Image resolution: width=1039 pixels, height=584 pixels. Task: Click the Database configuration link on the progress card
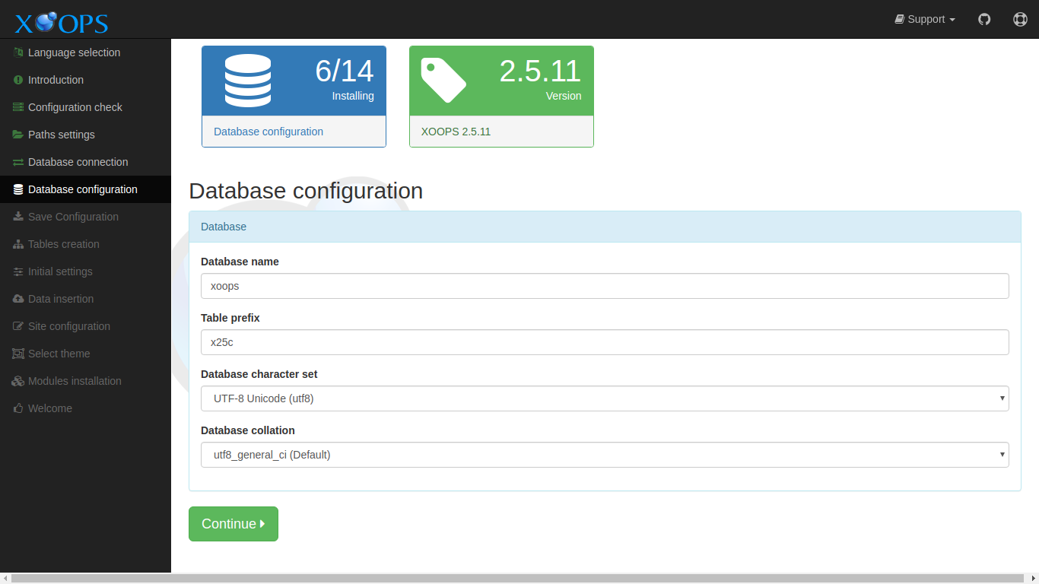tap(268, 131)
